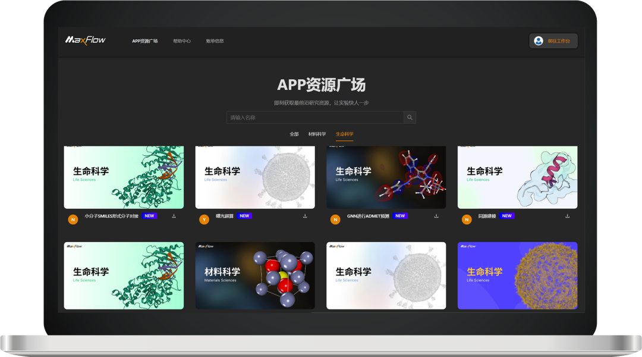The width and height of the screenshot is (642, 357).
Task: Click the download icon on 小分子SMILES形式分子对接 card
Action: (x=174, y=216)
